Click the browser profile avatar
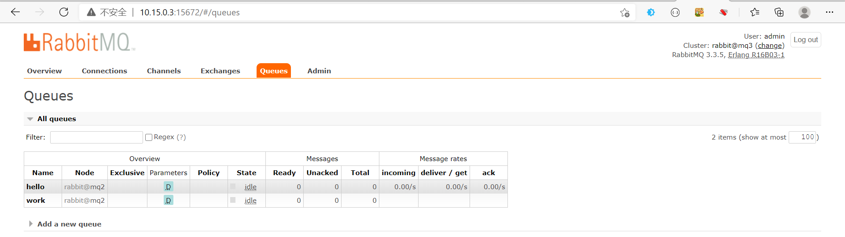The image size is (845, 237). (x=804, y=12)
